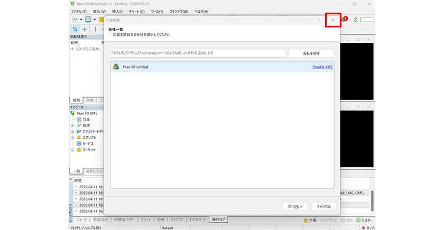Click the notification icon with red badge
Viewport: 444px width, 230px height.
coord(345,19)
